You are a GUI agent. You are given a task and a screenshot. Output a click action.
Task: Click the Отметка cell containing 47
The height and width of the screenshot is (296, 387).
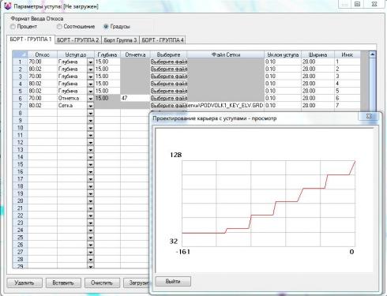click(x=135, y=98)
